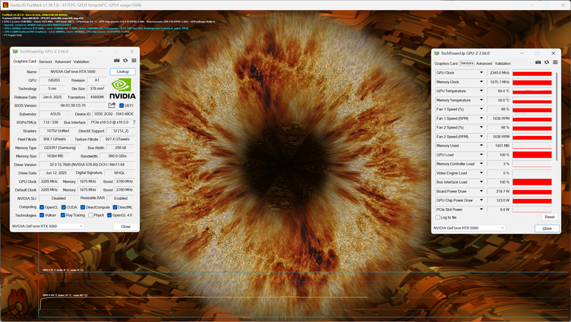
Task: Toggle DirectCompute checkbox
Action: pos(83,207)
